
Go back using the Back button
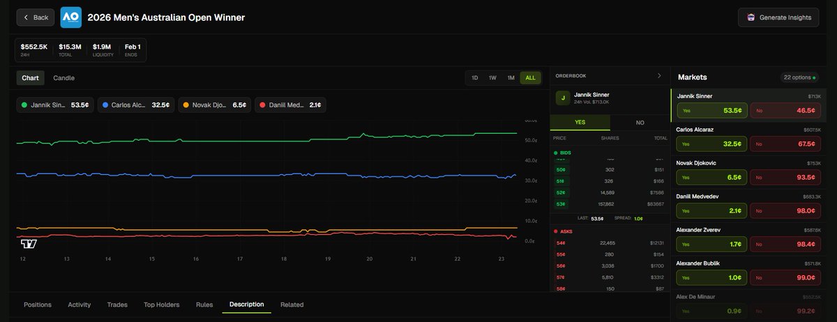click(x=36, y=17)
